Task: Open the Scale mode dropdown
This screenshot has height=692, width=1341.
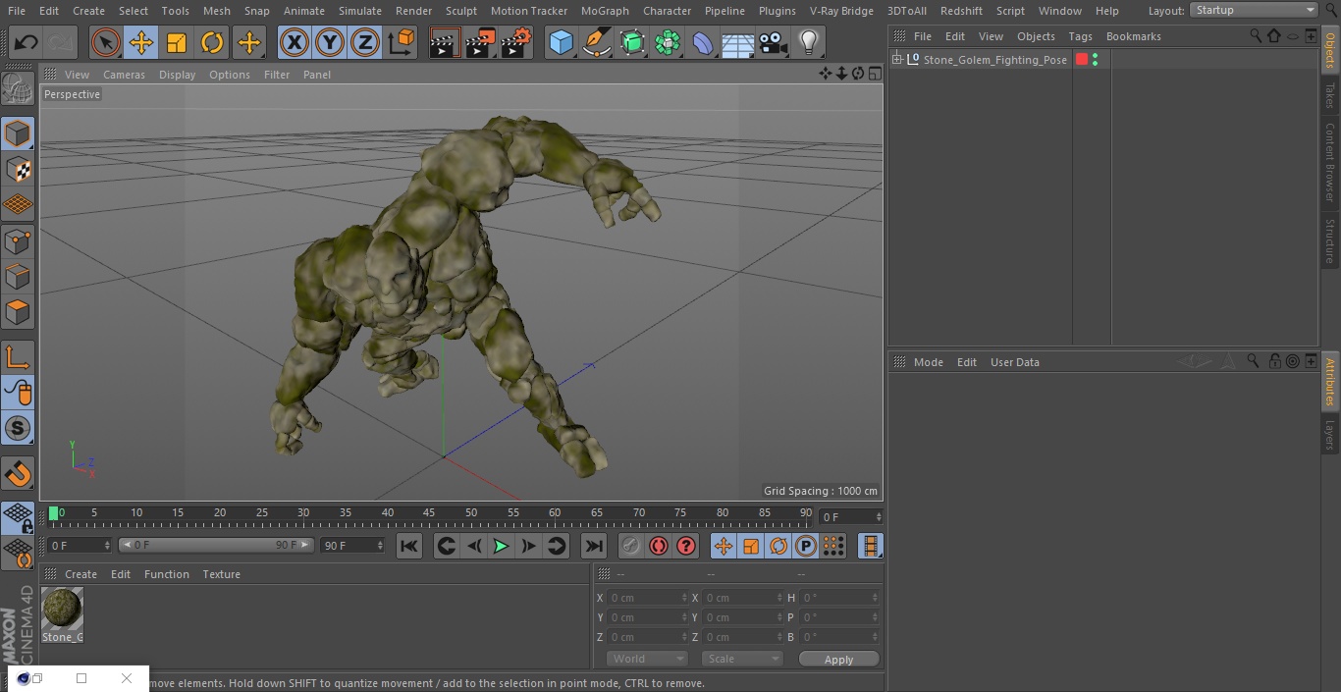Action: pos(742,659)
